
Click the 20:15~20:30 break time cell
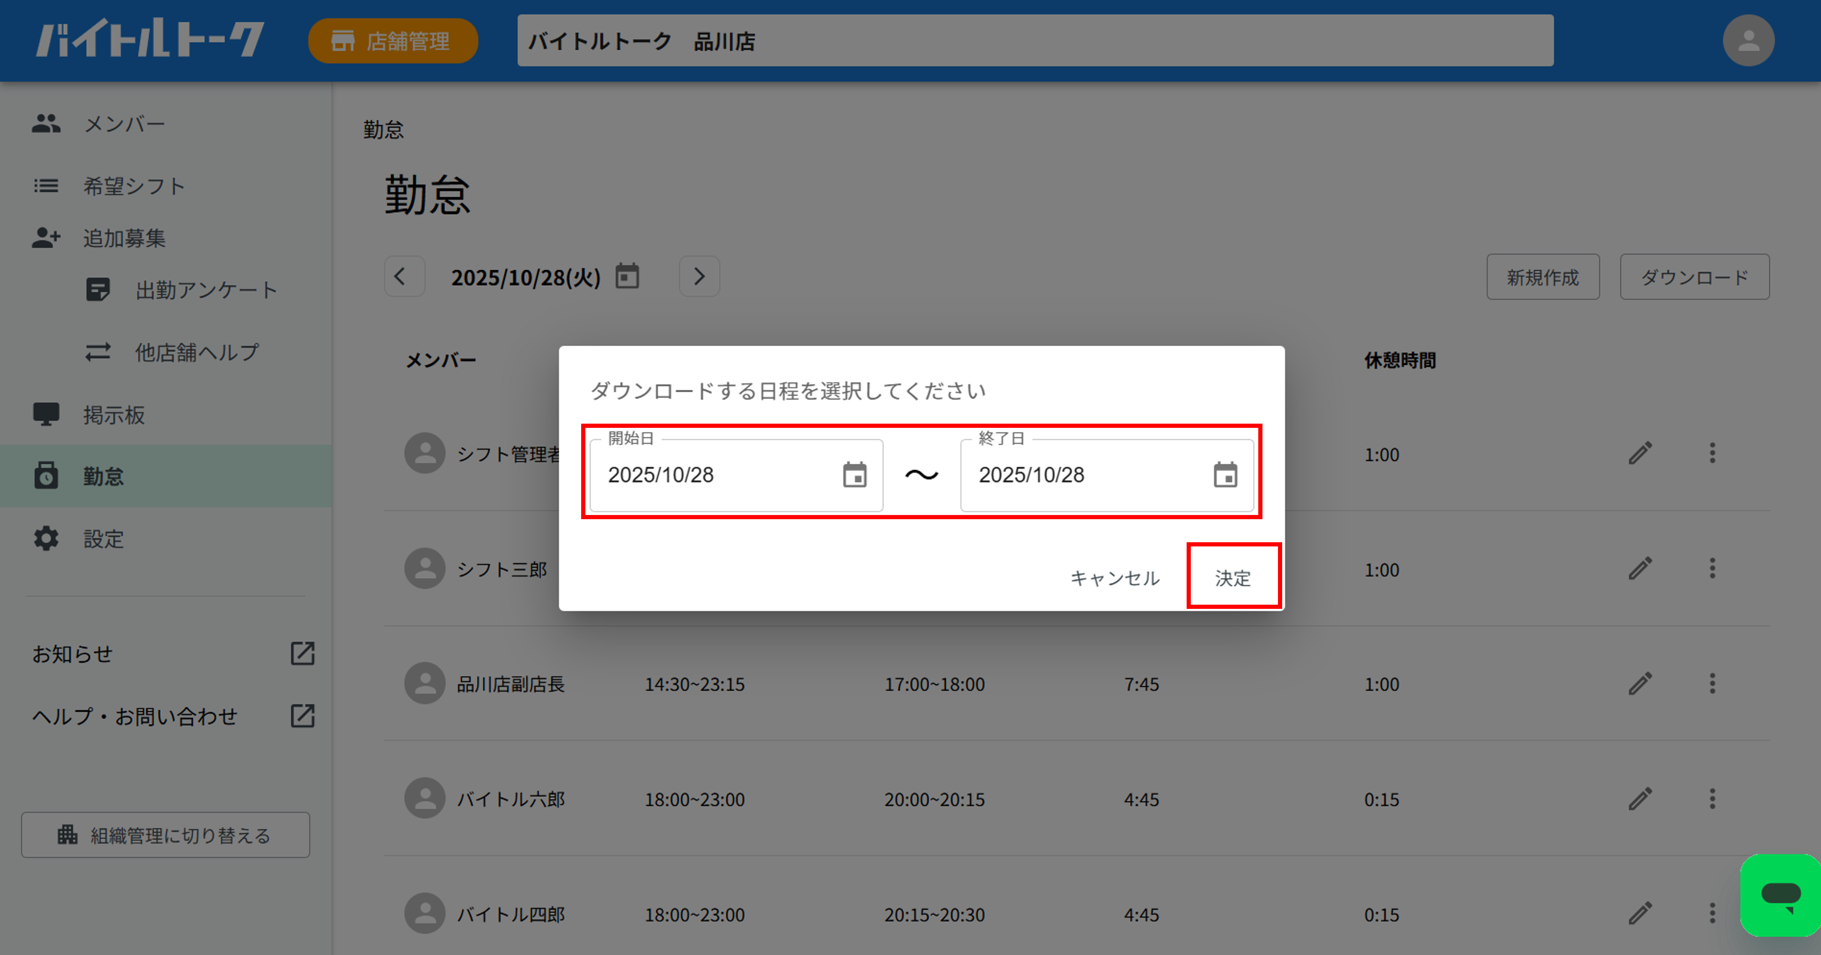tap(934, 915)
